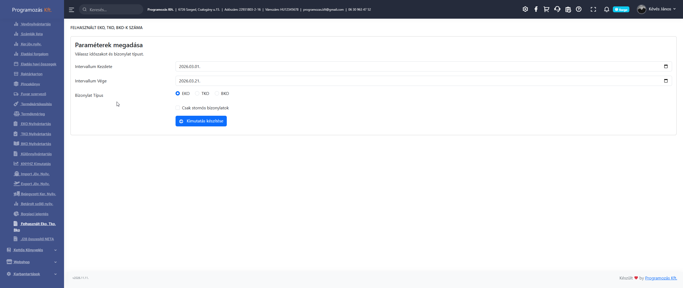
Task: Open the notifications bell
Action: click(x=606, y=9)
